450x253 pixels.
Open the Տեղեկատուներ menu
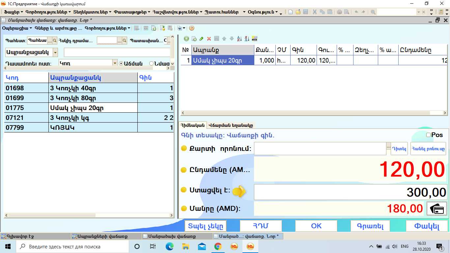(x=92, y=12)
